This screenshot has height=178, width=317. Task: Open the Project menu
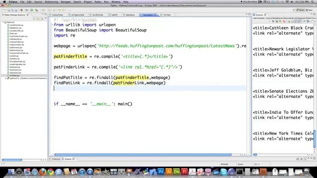click(x=88, y=1)
